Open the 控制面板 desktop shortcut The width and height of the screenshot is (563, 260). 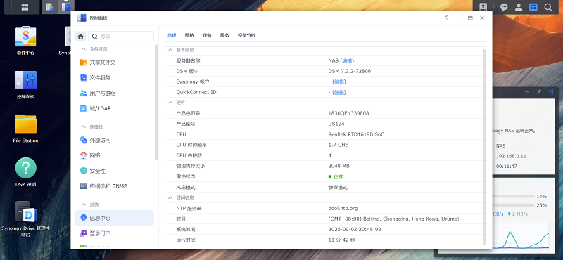click(25, 84)
